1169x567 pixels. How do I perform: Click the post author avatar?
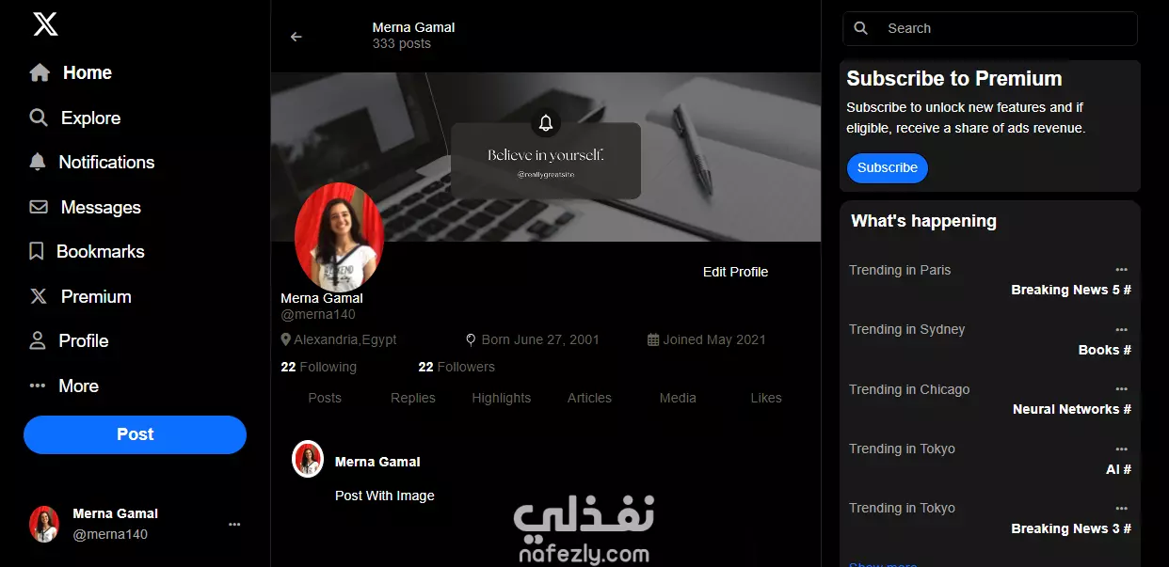pos(308,459)
